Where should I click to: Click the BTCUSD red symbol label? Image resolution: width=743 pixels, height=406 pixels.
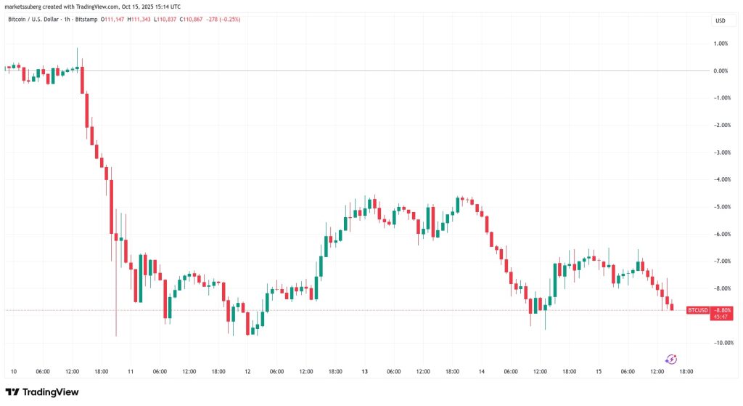(x=697, y=310)
